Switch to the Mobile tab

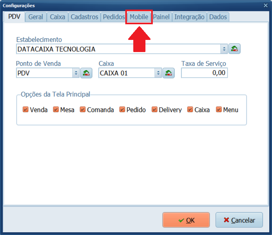[139, 17]
